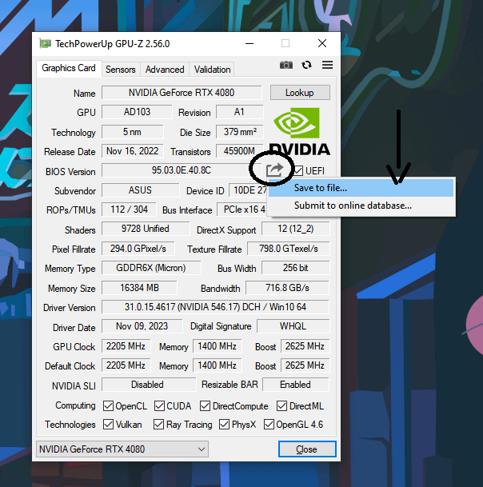
Task: Click the Default Clock row Boost 2625 MHz
Action: [x=305, y=365]
